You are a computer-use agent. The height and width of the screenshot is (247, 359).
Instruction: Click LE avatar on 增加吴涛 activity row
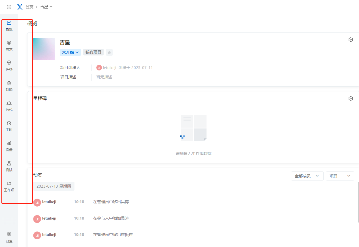(37, 219)
